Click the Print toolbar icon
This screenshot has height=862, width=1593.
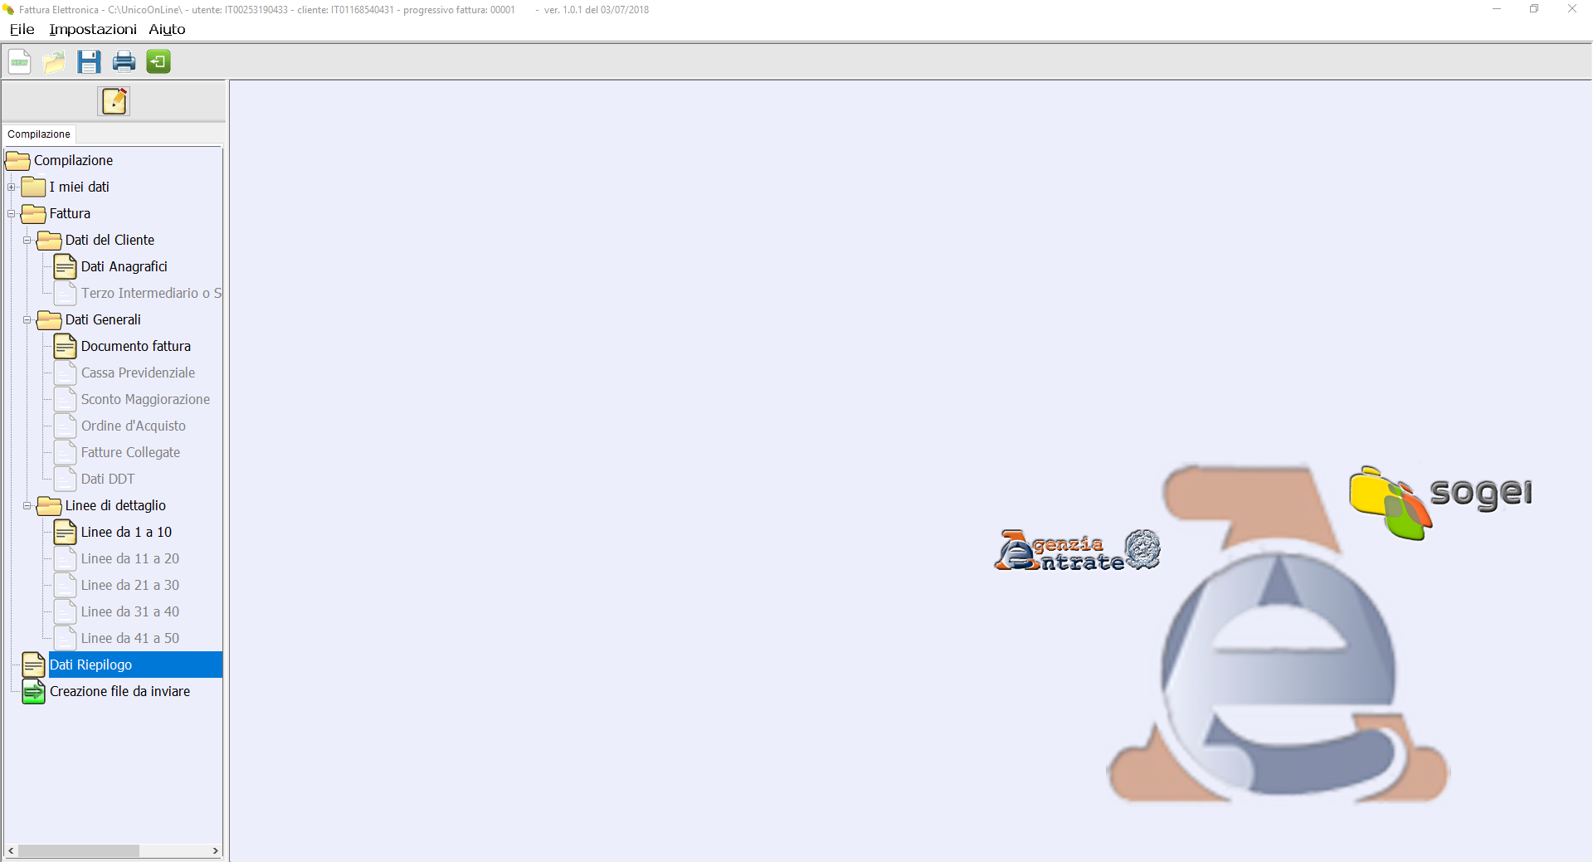click(124, 62)
